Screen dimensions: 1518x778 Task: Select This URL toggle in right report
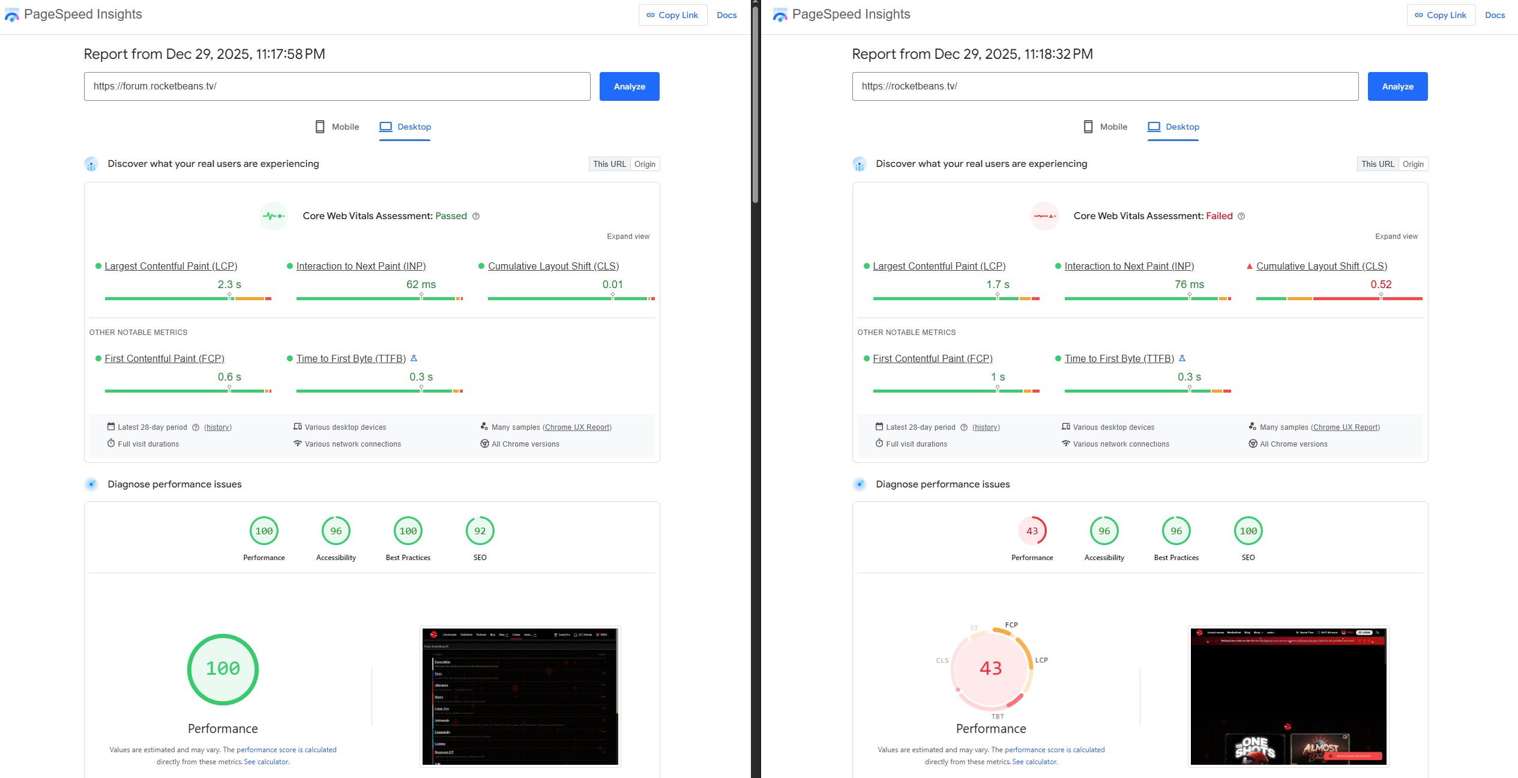[x=1378, y=164]
